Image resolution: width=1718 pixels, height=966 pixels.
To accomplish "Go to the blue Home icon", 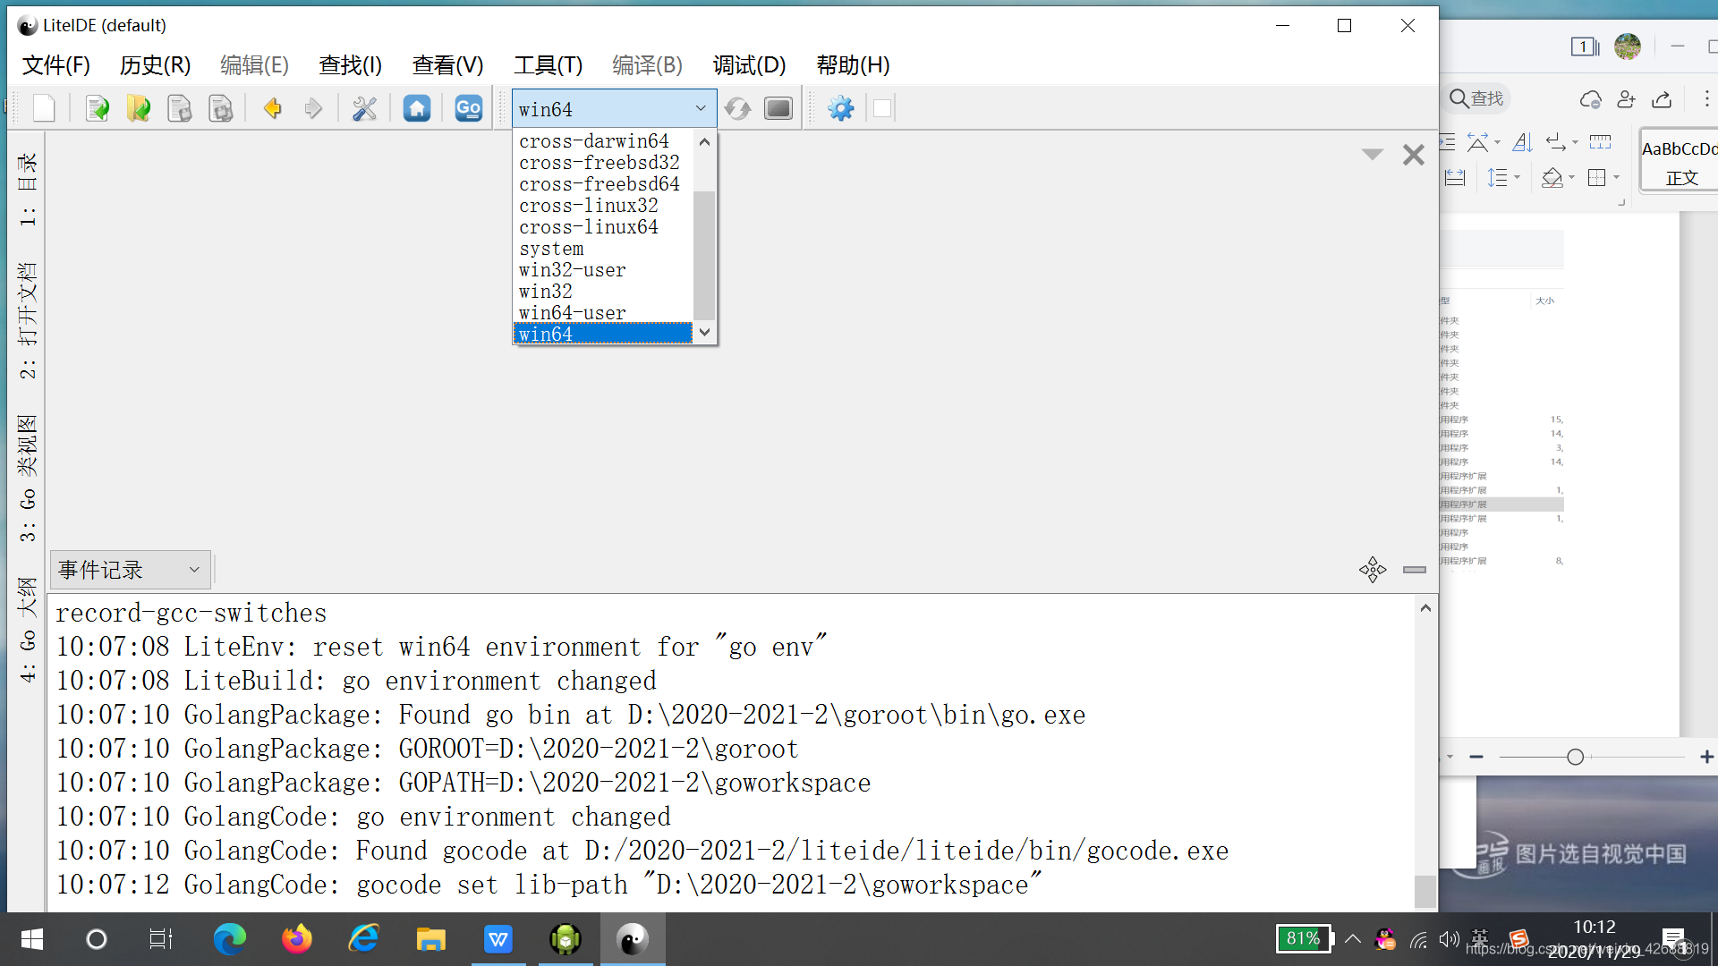I will (x=416, y=108).
